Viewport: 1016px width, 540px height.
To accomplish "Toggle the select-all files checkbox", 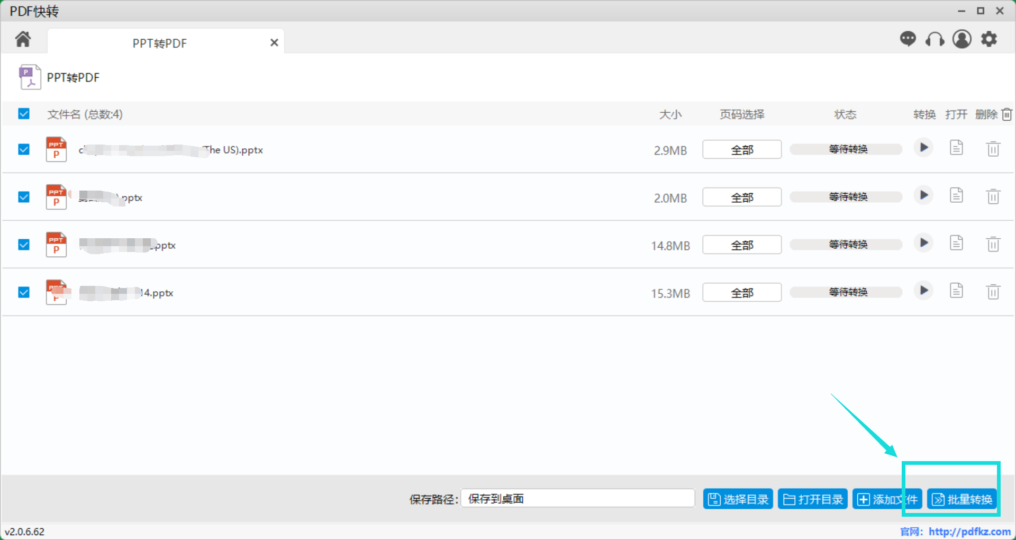I will (x=24, y=114).
